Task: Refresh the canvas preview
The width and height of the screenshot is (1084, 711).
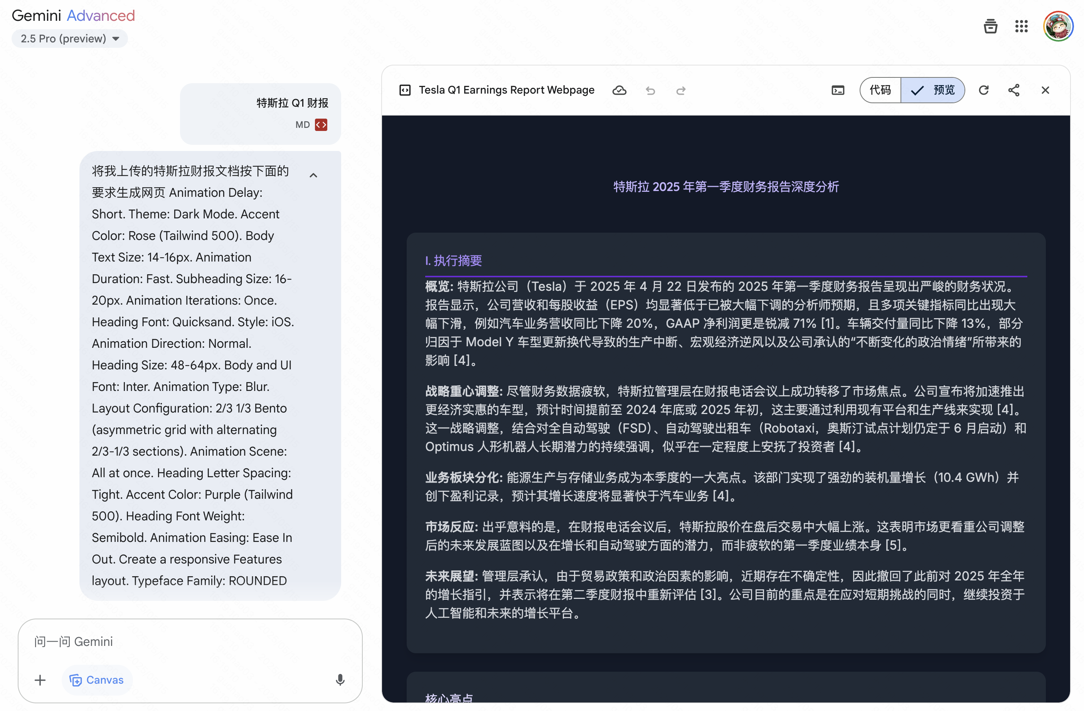Action: point(984,90)
